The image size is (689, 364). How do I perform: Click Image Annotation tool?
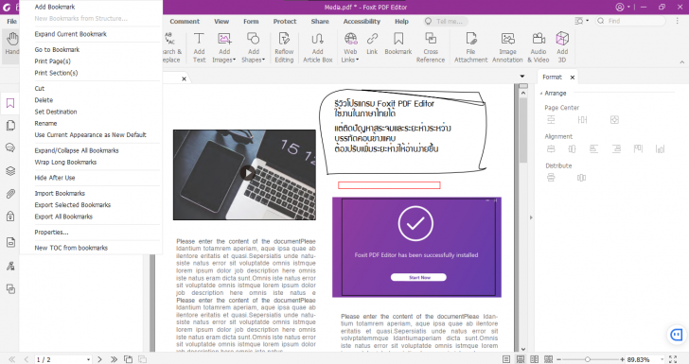[x=507, y=47]
